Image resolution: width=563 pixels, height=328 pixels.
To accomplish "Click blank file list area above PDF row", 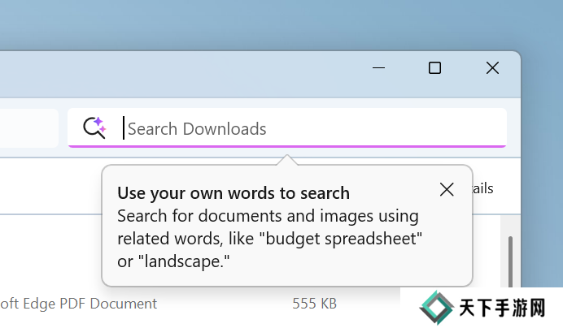I will (x=49, y=252).
